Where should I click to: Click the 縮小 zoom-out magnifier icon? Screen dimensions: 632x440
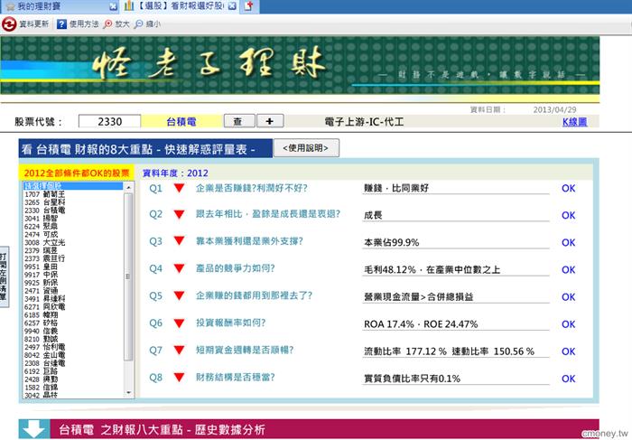138,24
